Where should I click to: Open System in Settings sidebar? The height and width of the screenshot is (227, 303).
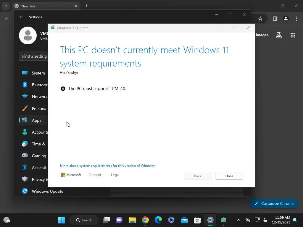33,73
